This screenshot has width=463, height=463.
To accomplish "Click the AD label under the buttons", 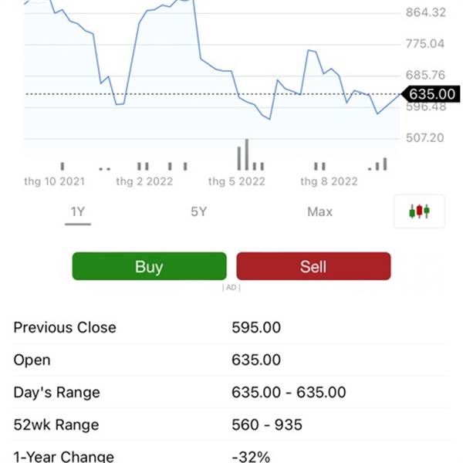I will click(x=231, y=287).
